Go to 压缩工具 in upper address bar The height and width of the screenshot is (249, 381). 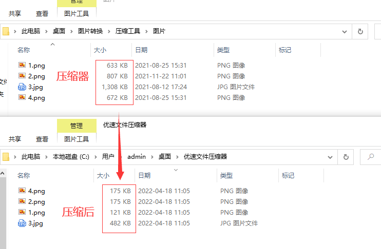128,31
